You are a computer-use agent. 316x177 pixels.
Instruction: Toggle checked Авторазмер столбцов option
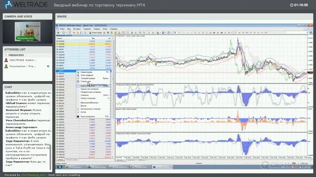tap(93, 109)
